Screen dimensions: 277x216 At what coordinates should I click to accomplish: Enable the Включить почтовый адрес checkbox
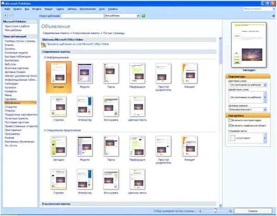(230, 120)
